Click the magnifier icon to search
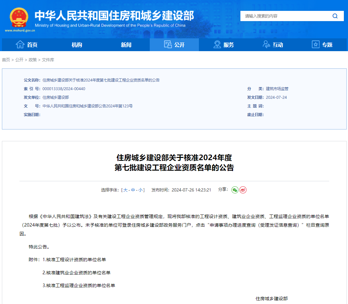Image resolution: width=348 pixels, height=304 pixels. (x=335, y=16)
